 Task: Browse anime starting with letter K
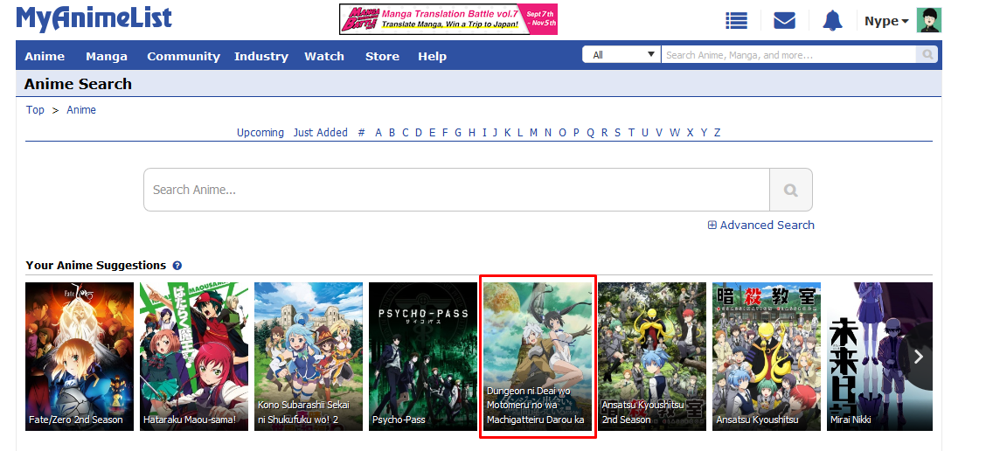(x=507, y=132)
